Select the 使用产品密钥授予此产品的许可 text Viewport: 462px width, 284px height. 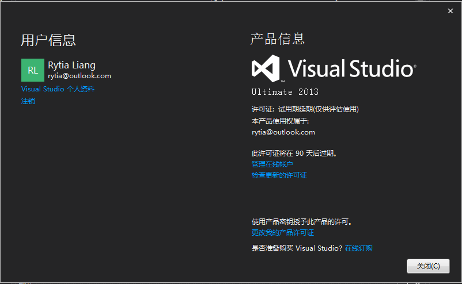point(302,222)
